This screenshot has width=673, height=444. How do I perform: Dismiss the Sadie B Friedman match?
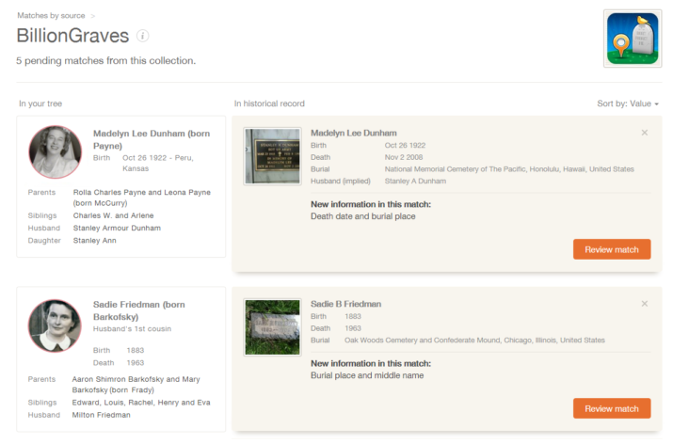click(644, 304)
